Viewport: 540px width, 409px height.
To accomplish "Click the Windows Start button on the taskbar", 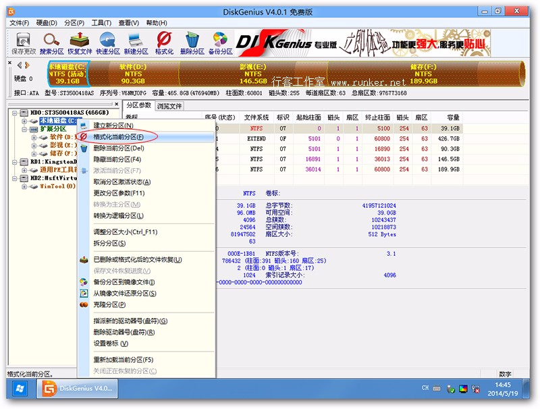I will tap(20, 389).
